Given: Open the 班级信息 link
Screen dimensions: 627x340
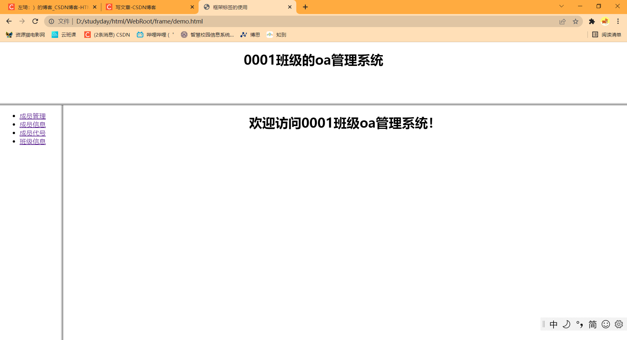Looking at the screenshot, I should 33,142.
